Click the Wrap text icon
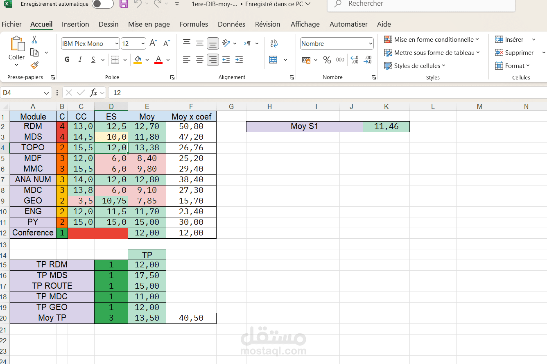Screen dimensions: 547x364 click(x=274, y=43)
